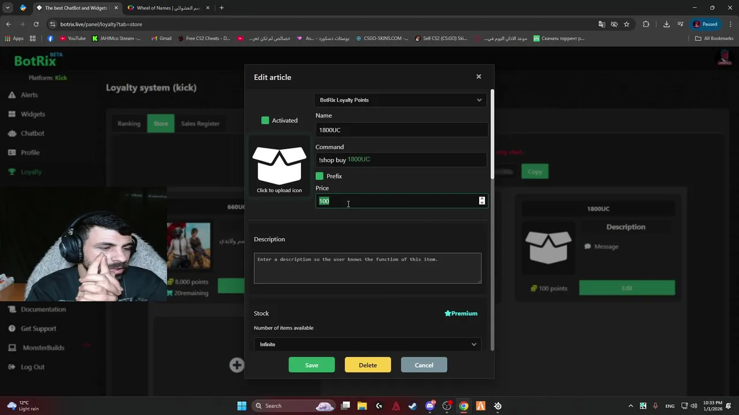
Task: Click the dialog's vertical scrollbar
Action: [492, 134]
